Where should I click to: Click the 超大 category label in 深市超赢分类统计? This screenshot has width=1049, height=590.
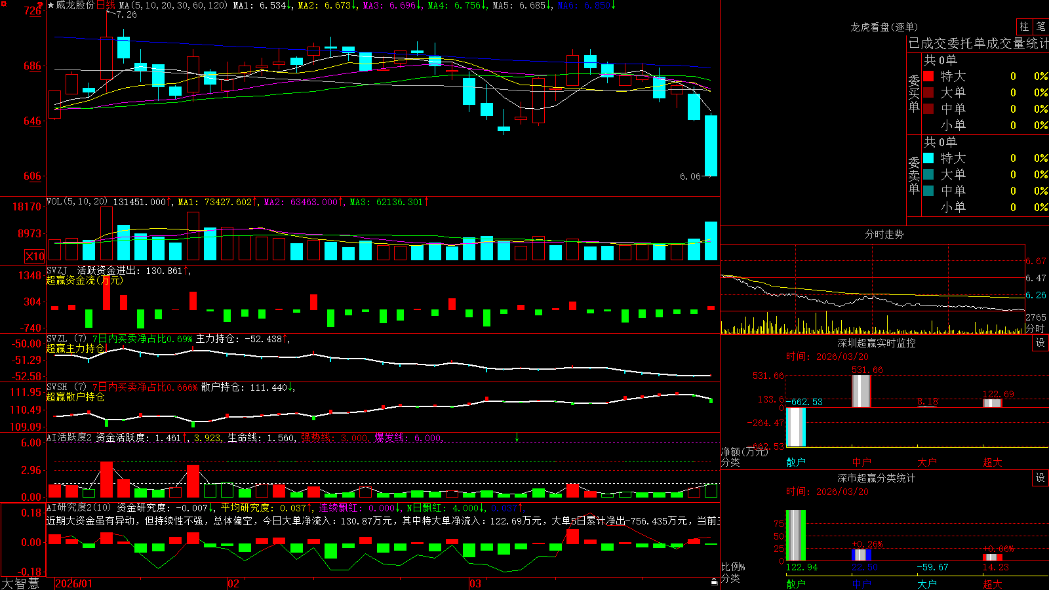coord(993,584)
